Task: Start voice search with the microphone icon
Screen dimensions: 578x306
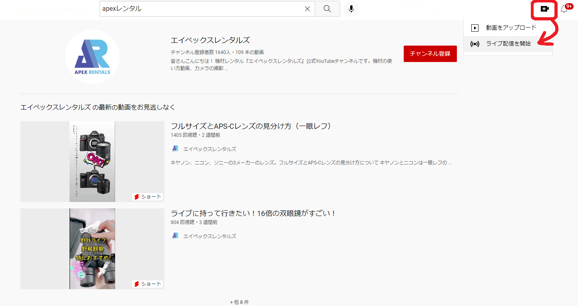Action: [x=351, y=9]
